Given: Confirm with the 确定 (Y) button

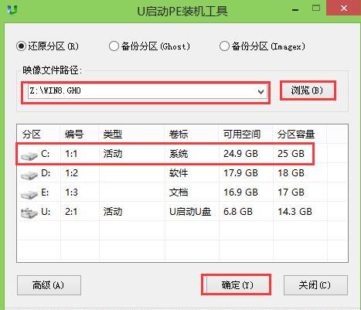Looking at the screenshot, I should point(237,285).
